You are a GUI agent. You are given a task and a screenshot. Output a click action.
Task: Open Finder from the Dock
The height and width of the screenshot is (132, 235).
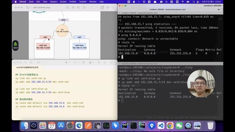[25, 125]
